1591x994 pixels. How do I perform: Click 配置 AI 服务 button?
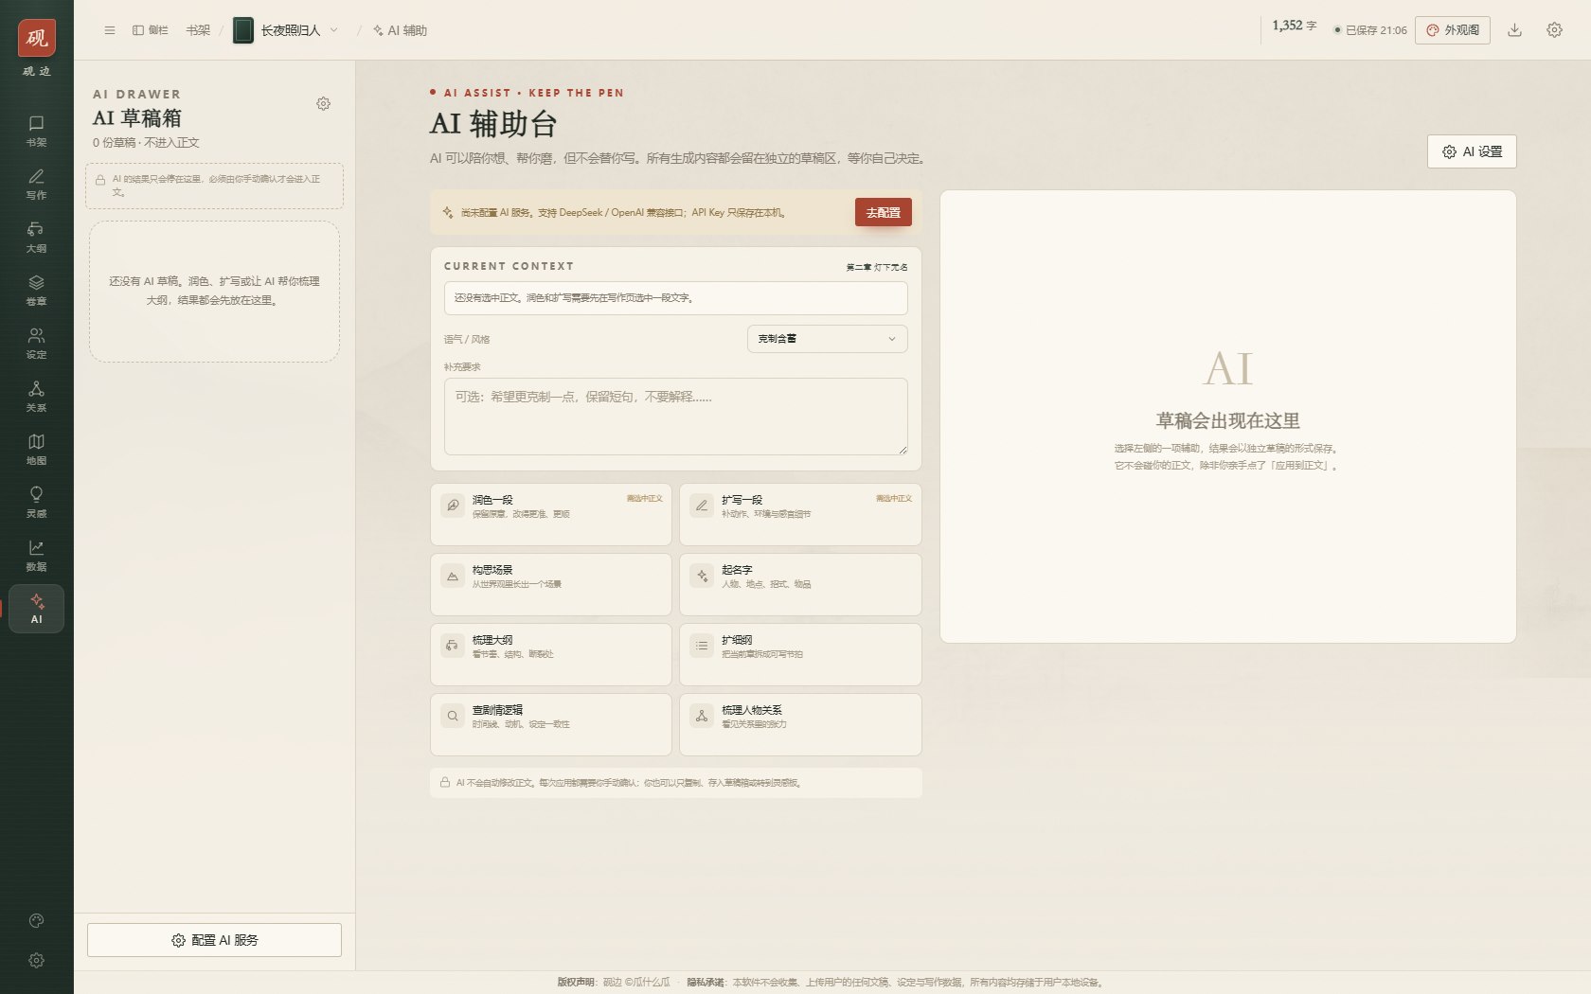pyautogui.click(x=214, y=940)
